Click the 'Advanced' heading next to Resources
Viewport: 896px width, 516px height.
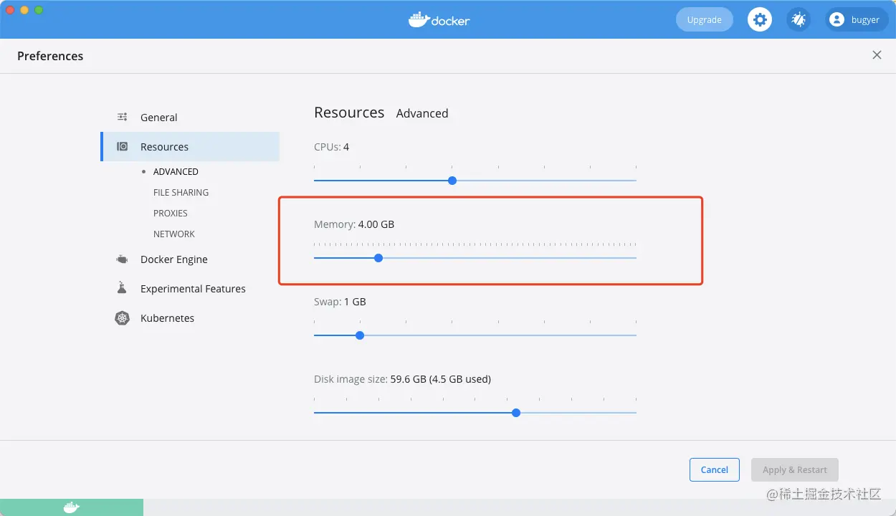(422, 113)
